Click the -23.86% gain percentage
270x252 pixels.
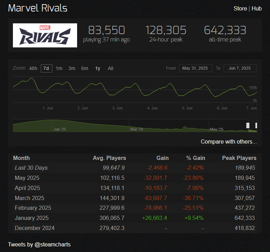[193, 178]
